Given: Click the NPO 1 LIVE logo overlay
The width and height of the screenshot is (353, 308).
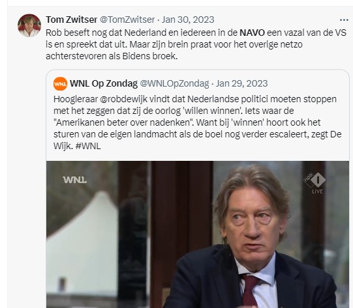Looking at the screenshot, I should click(315, 182).
